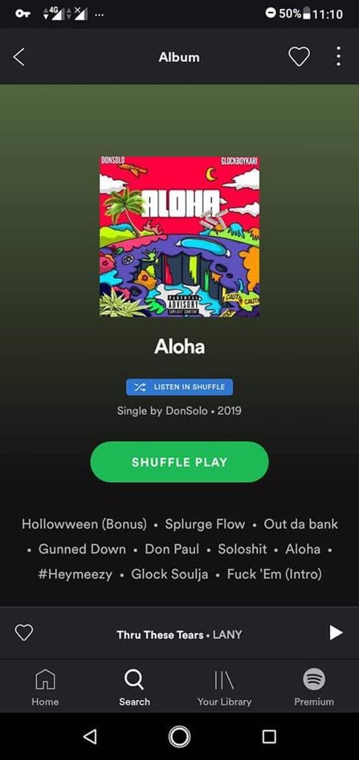Open the DonSolo artist line

pos(179,411)
